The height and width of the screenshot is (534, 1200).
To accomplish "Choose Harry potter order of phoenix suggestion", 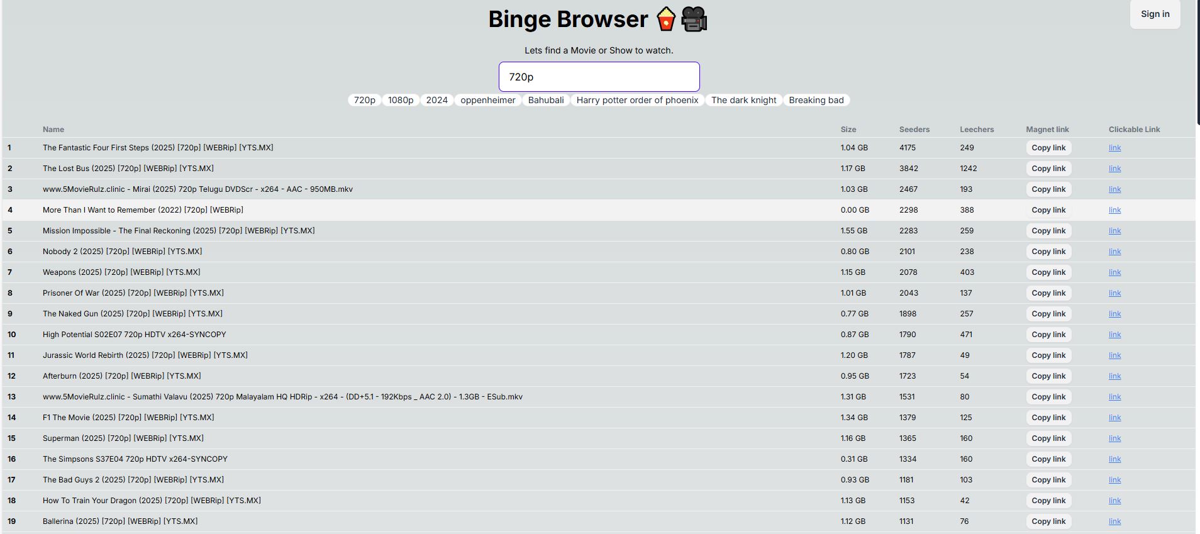I will click(637, 100).
